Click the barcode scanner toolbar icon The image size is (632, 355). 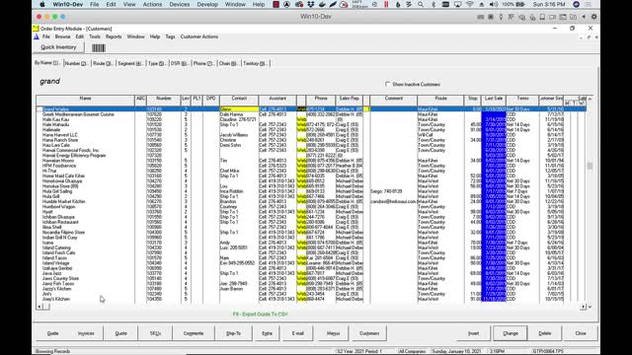[x=99, y=48]
